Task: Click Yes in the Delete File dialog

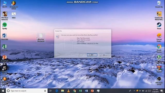Action: click(x=92, y=55)
